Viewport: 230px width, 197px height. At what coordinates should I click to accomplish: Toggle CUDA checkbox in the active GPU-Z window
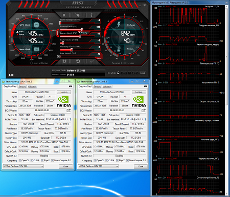[x=107, y=160]
